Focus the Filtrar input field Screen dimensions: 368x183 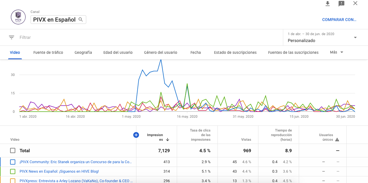pos(150,37)
